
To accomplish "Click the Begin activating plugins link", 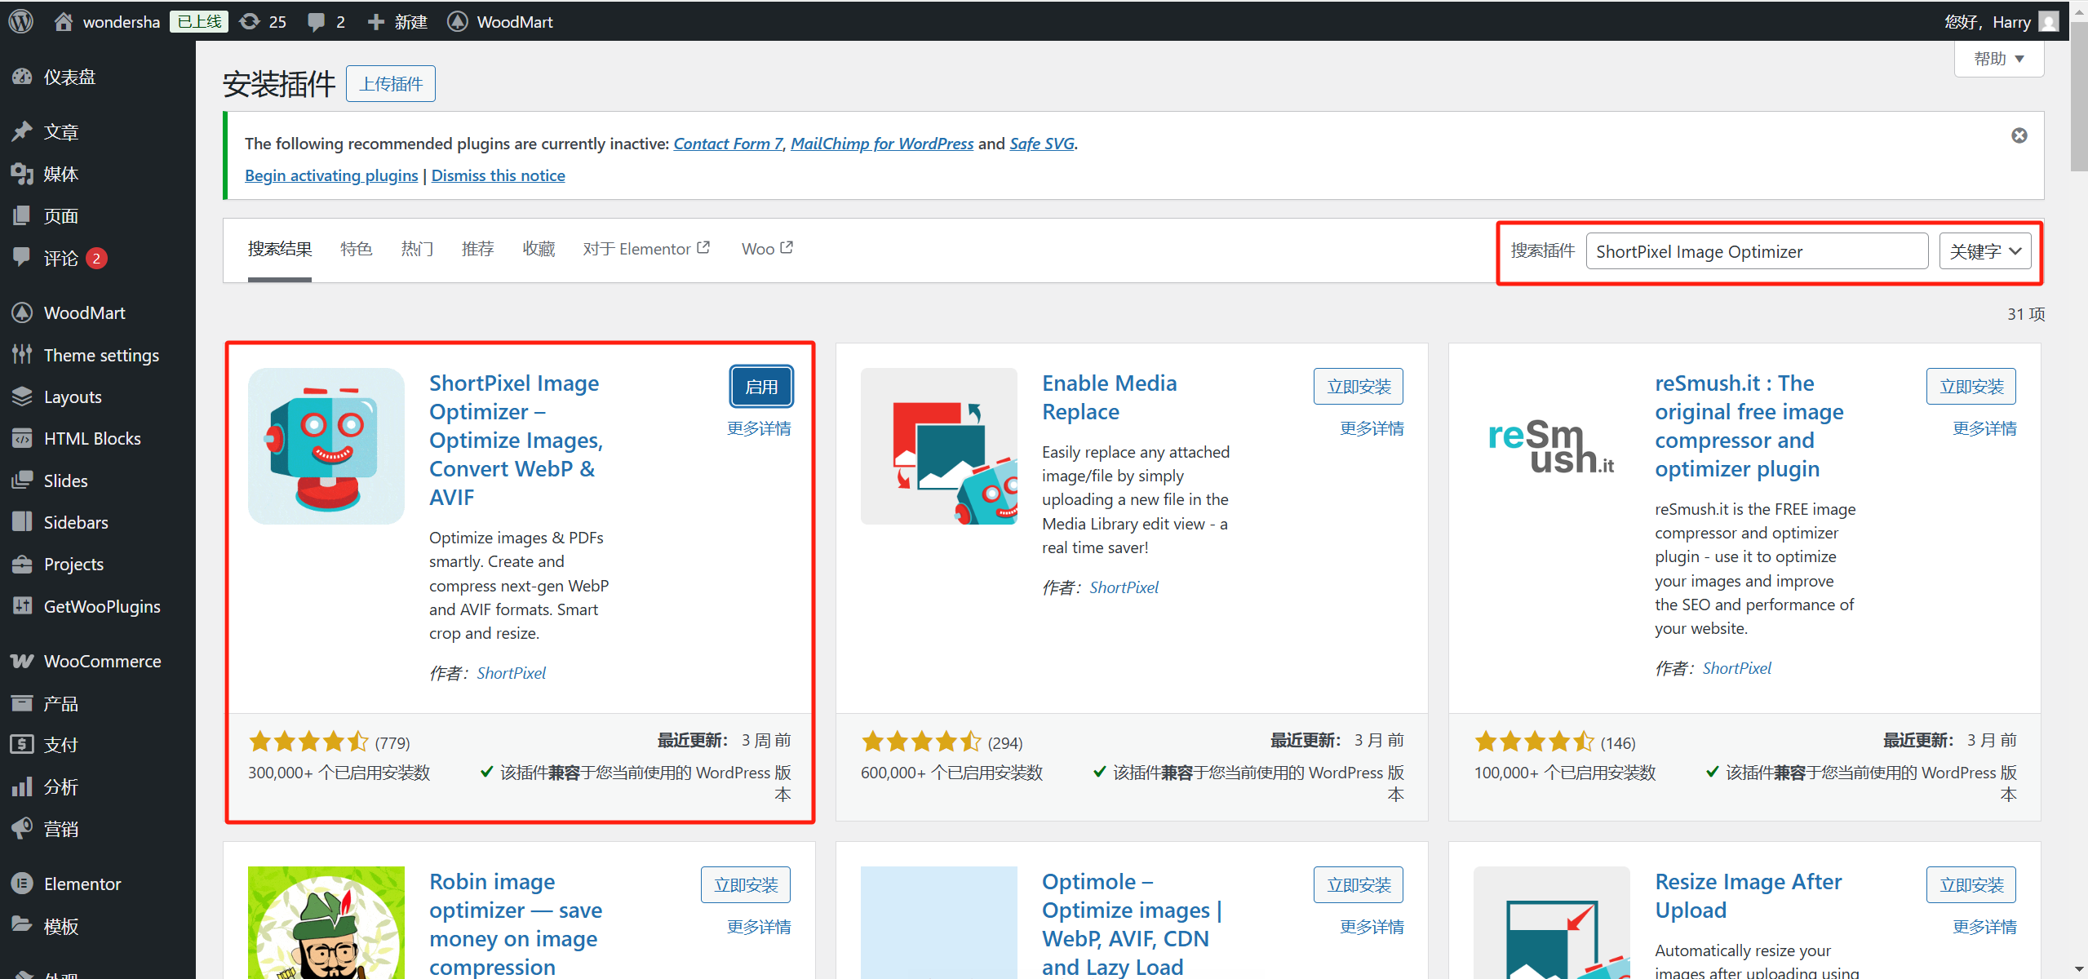I will tap(330, 175).
